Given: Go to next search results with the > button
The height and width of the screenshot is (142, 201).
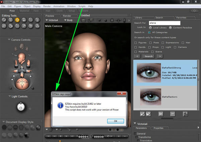Looking at the screenshot, I should tap(160, 56).
